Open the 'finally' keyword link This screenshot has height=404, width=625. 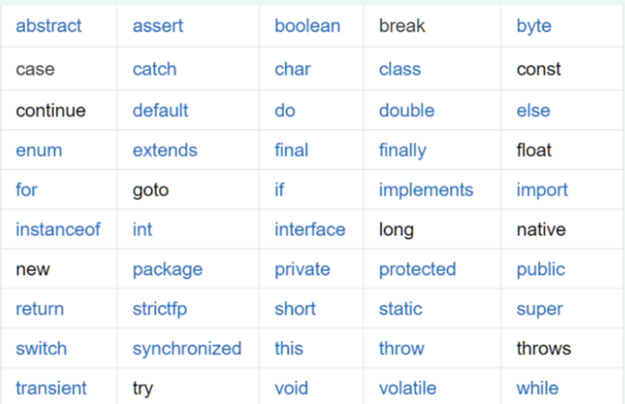click(402, 151)
